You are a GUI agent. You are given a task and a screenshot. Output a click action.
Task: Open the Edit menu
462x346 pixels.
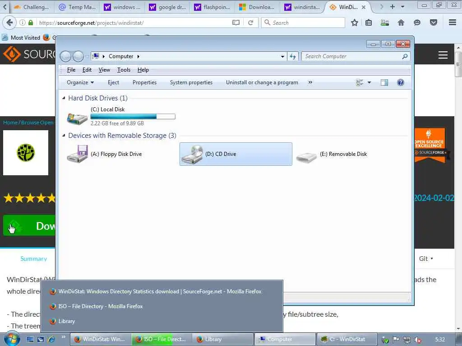[87, 70]
